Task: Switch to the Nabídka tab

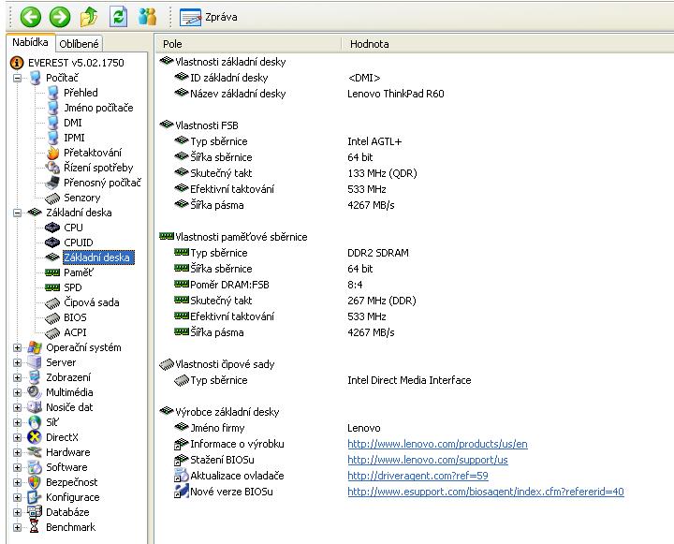Action: tap(29, 43)
